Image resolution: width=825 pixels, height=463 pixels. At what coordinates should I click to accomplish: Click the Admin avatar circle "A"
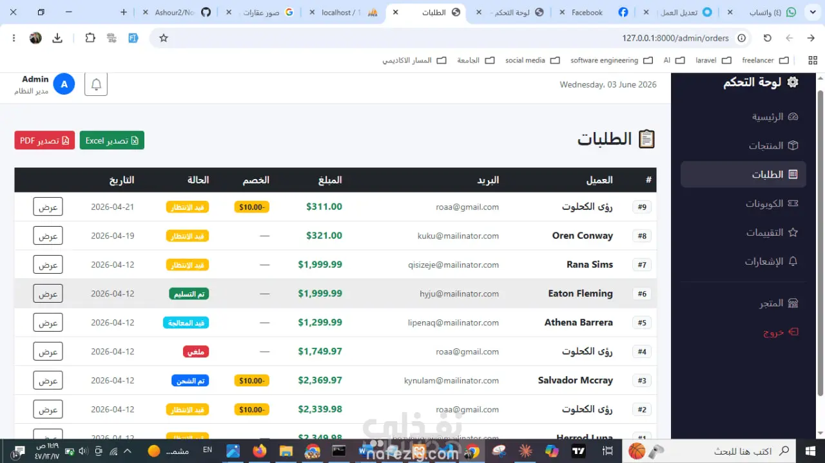pos(64,84)
